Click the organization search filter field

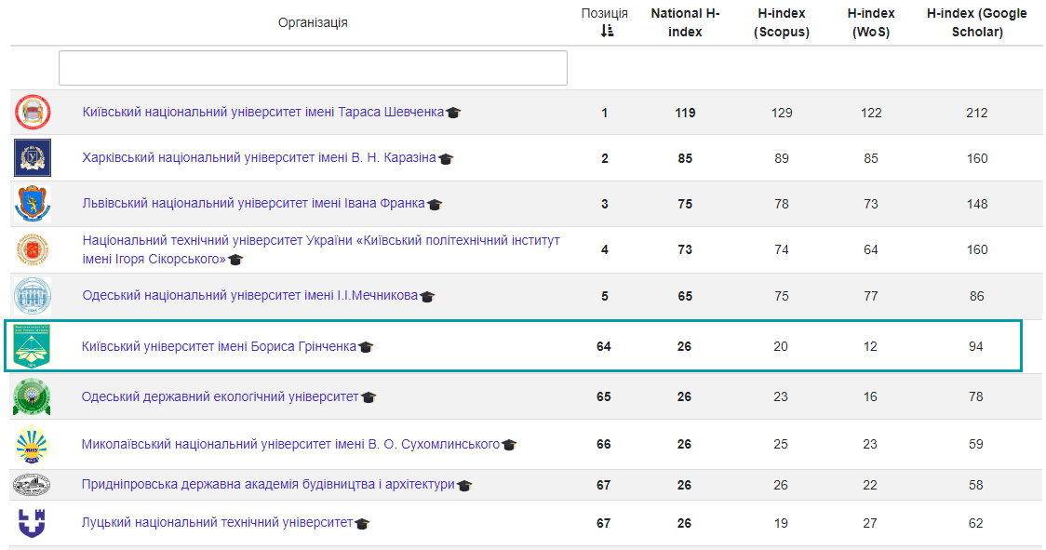coord(313,68)
